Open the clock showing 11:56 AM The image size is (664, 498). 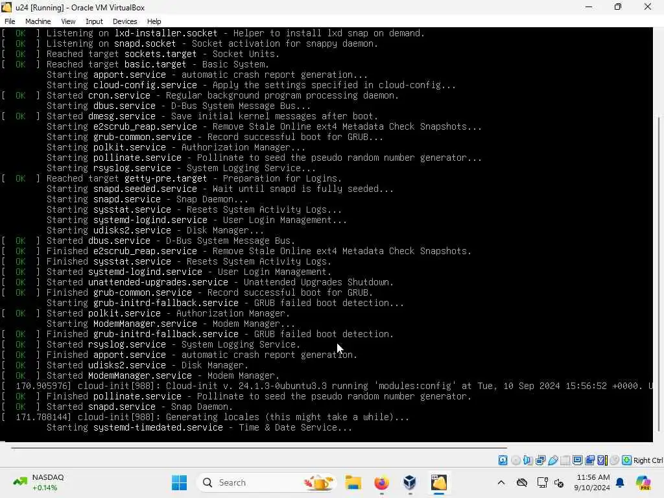592,482
